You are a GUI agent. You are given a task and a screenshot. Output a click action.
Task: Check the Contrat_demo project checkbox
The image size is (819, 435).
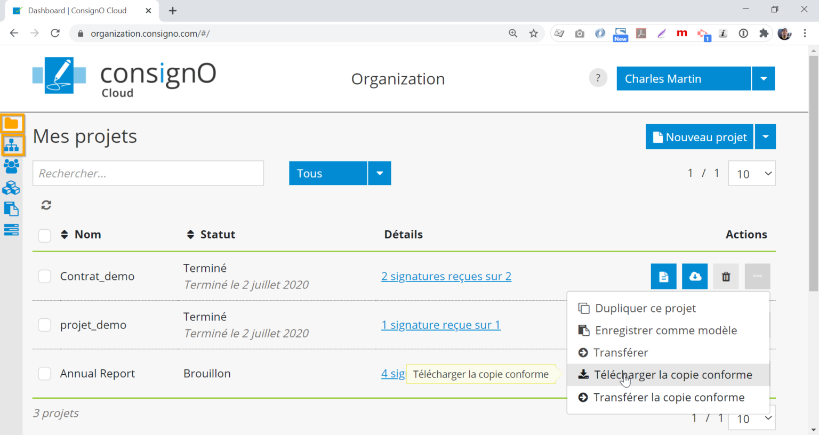point(45,277)
